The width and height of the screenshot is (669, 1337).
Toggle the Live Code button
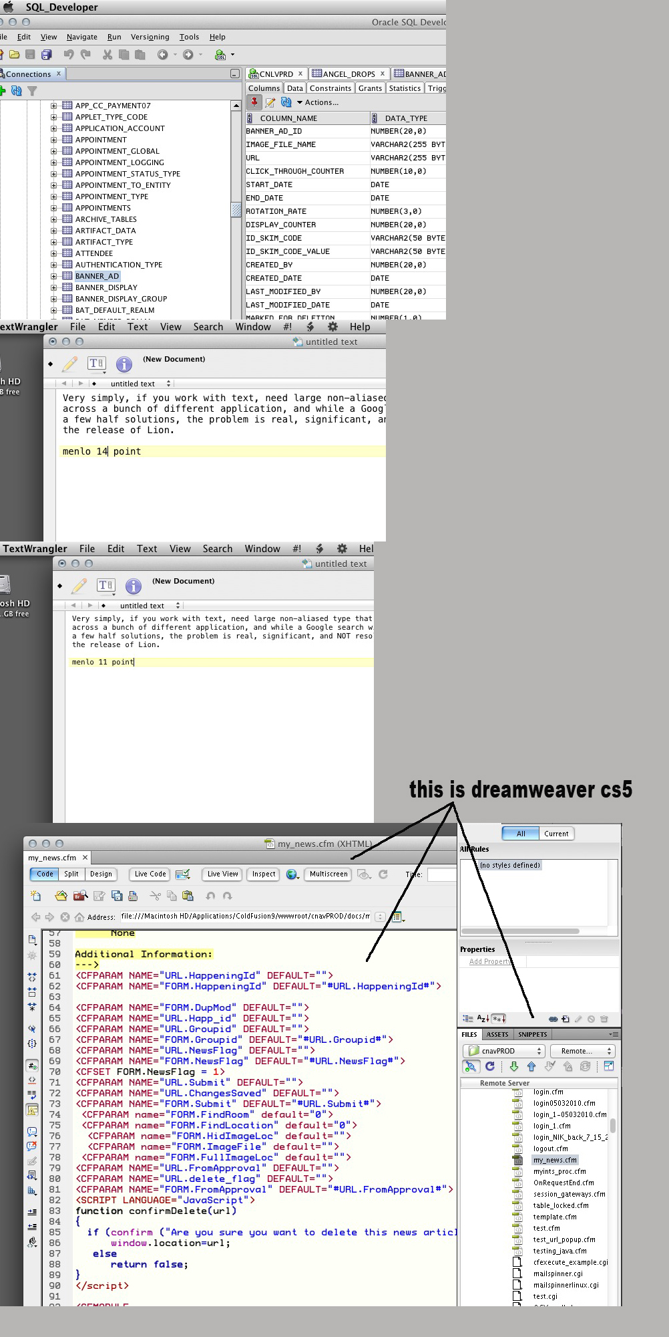(x=150, y=874)
